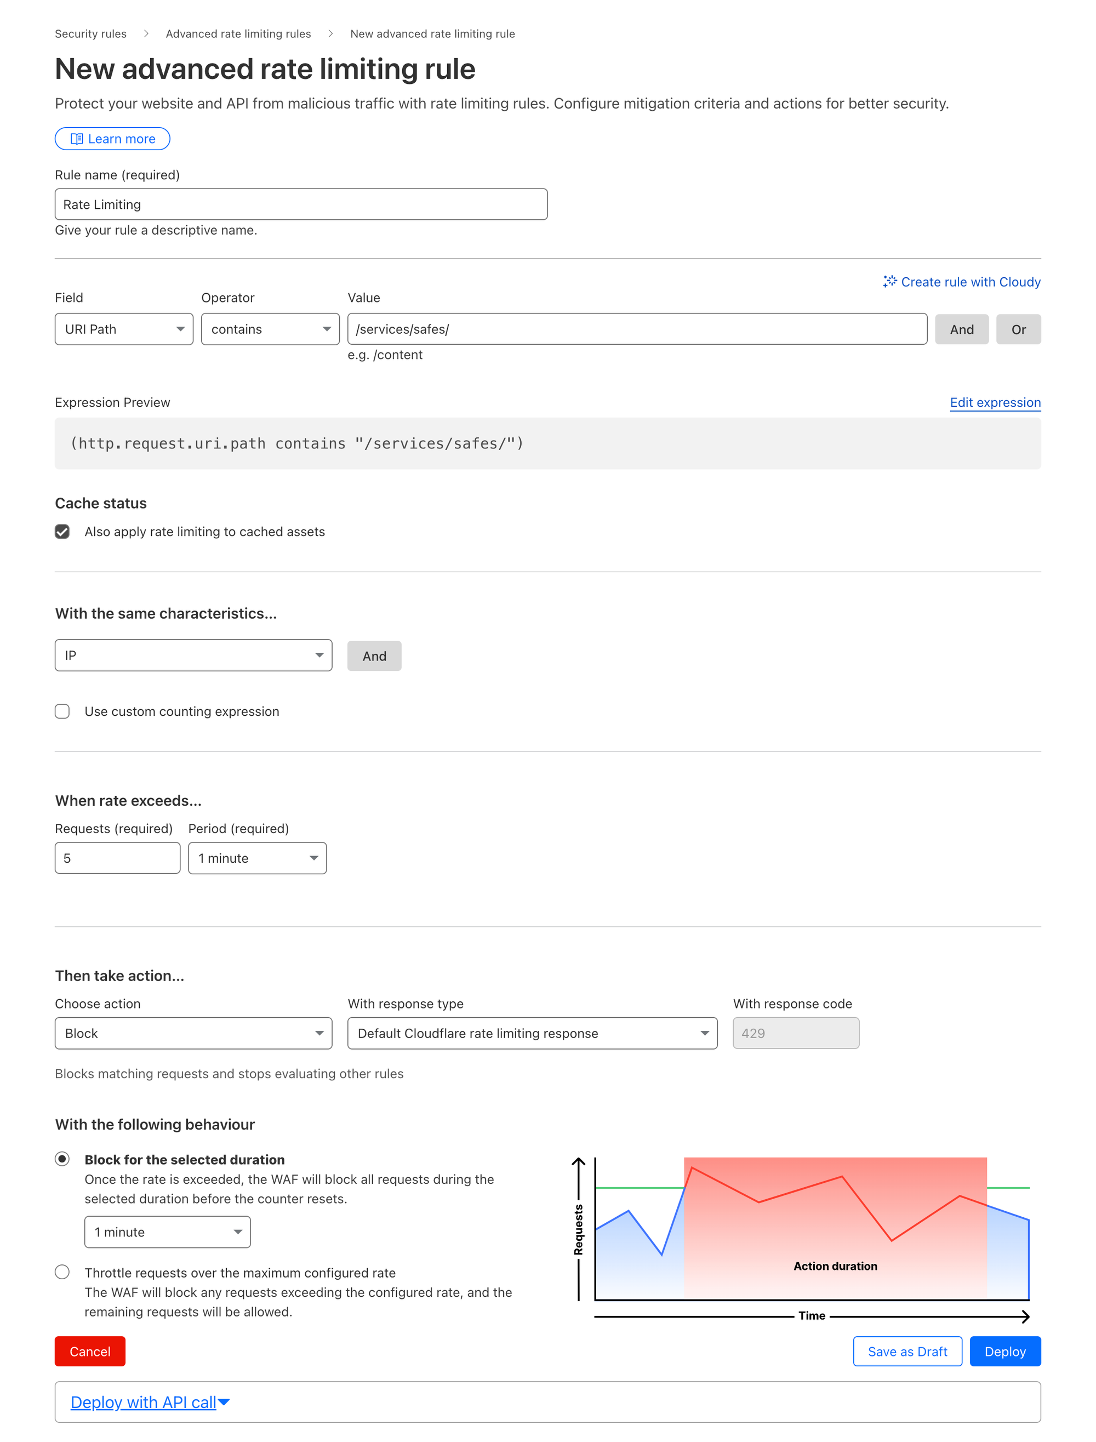The width and height of the screenshot is (1096, 1442).
Task: Click And button beside IP characteristic
Action: coord(374,656)
